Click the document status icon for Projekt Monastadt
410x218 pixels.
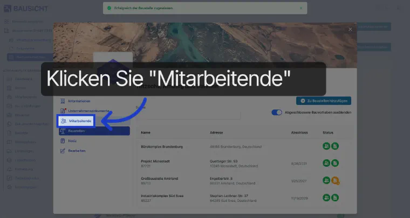[335, 163]
